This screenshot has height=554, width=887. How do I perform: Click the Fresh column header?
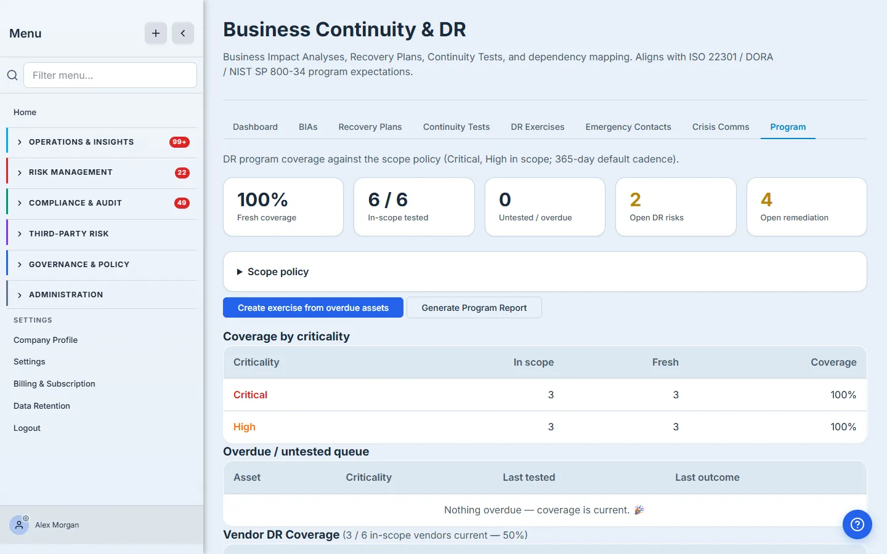coord(665,362)
